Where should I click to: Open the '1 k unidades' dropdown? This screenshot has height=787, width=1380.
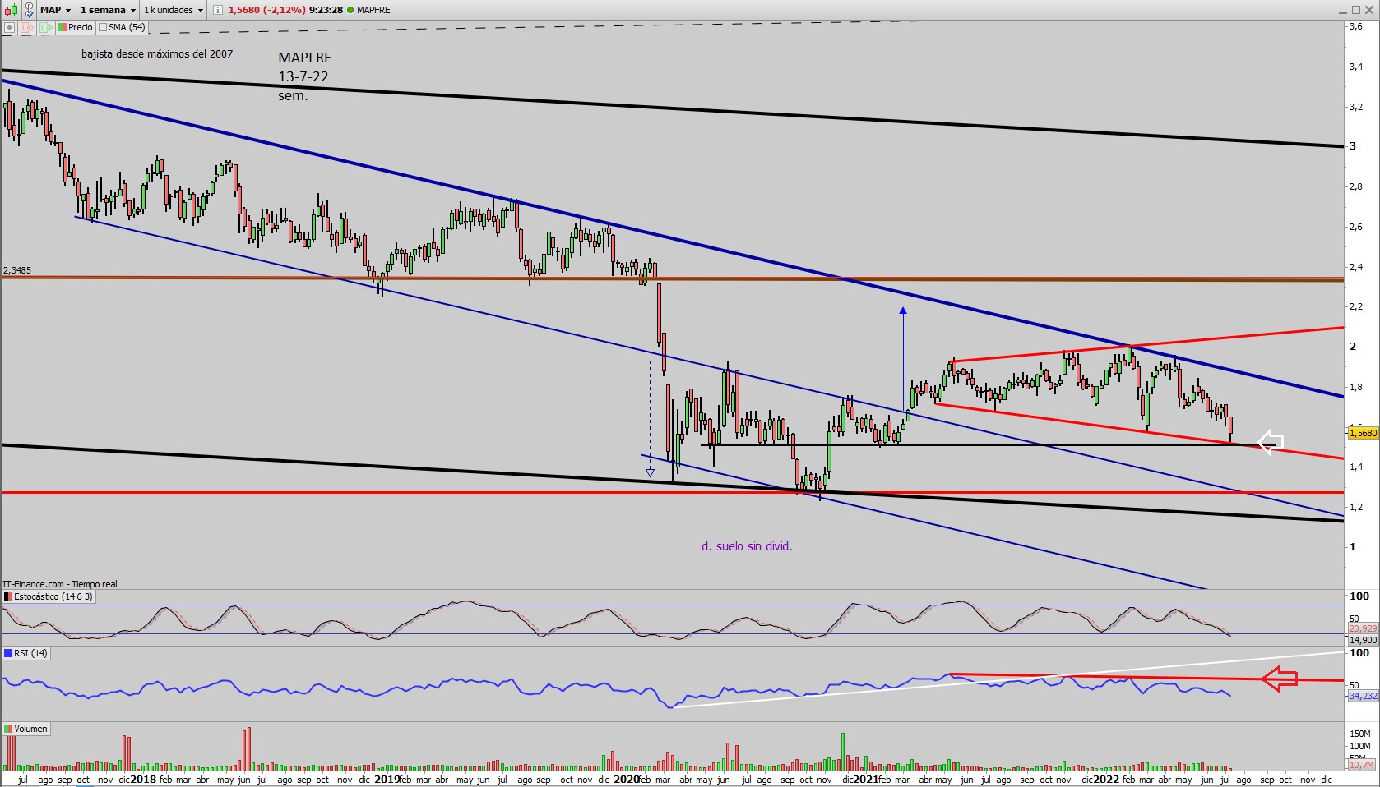174,10
